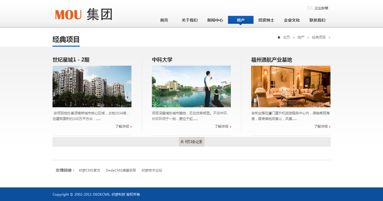This screenshot has height=201, width=383.
Task: Open the 中科大学 lakeside villa image
Action: click(191, 86)
